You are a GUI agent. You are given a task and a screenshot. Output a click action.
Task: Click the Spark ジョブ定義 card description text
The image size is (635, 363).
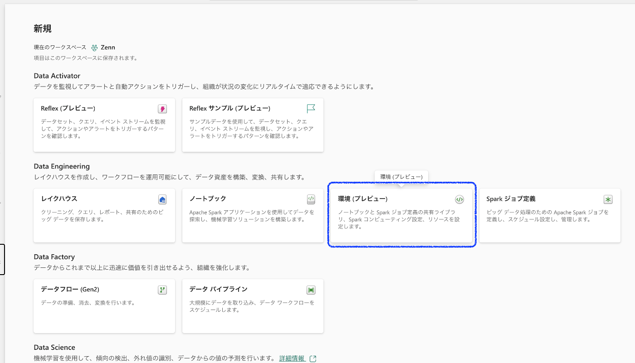(547, 216)
